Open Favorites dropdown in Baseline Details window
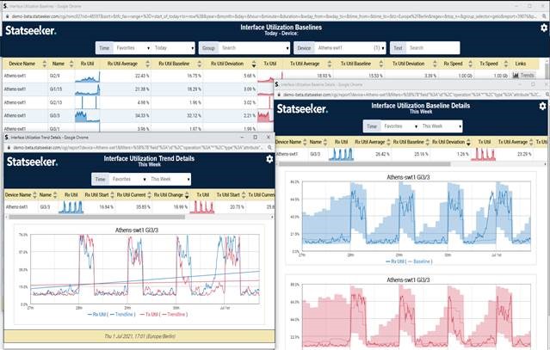This screenshot has height=350, width=550. click(400, 126)
